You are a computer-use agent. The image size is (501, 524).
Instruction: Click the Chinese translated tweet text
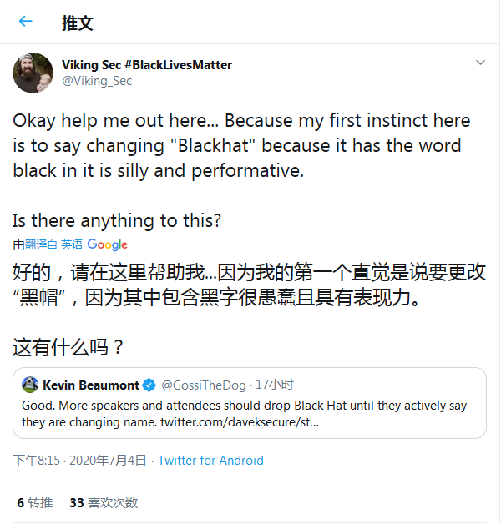(x=250, y=285)
